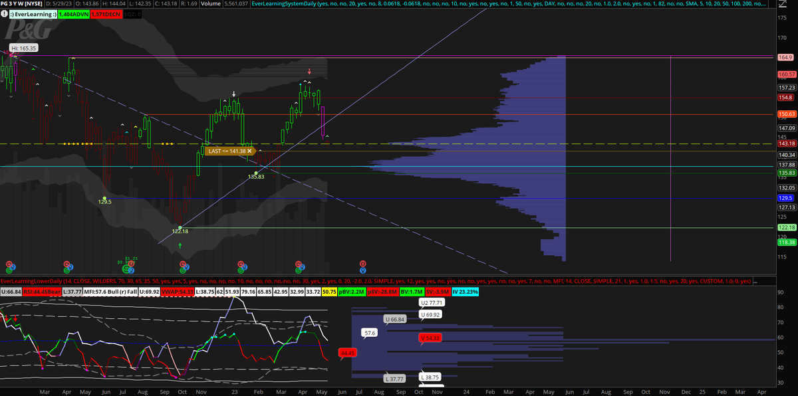
Task: Open the red earnings icon below January 23
Action: click(x=241, y=264)
